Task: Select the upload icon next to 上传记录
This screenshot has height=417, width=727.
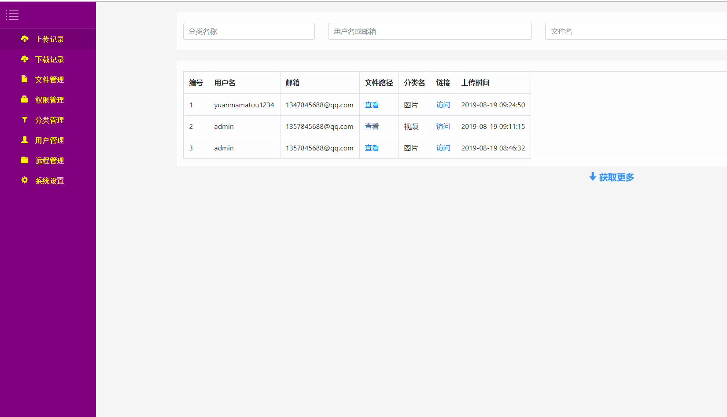Action: [25, 39]
